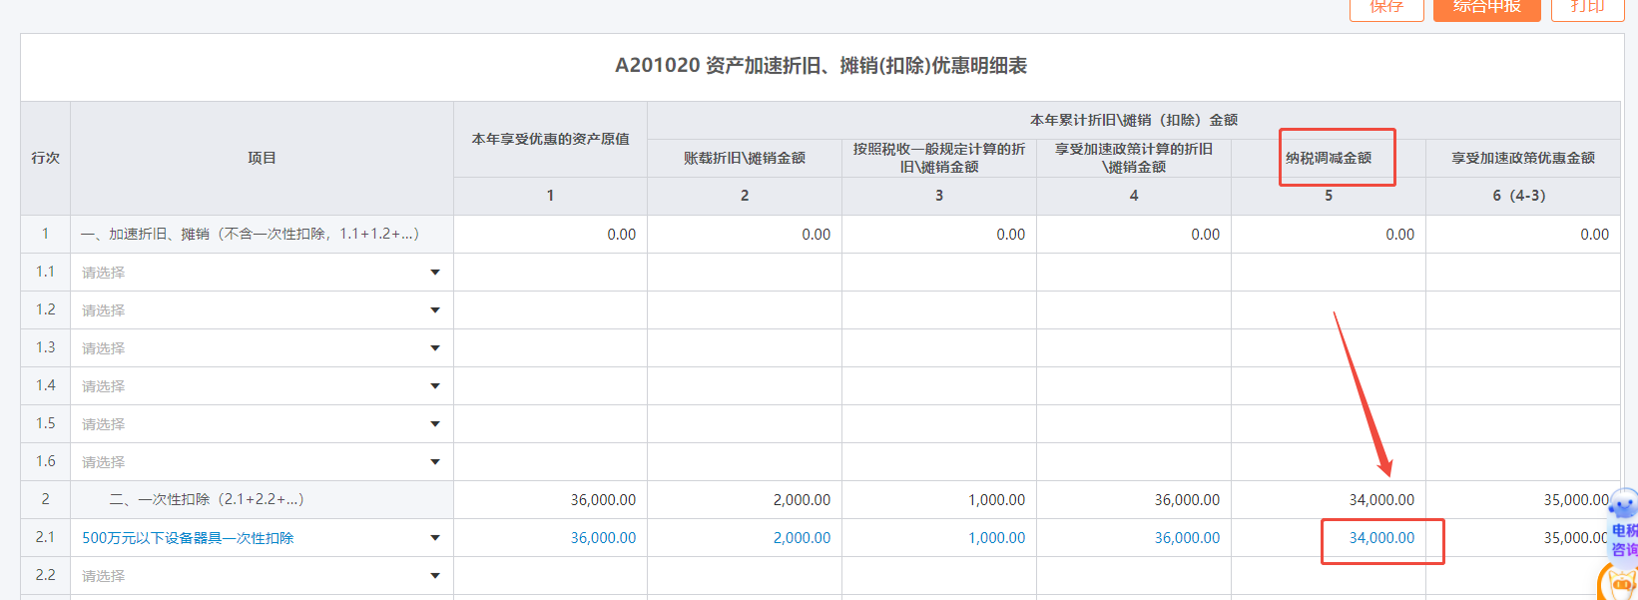
Task: Click row 2.1 纳税调减金额 cell 34,000.00
Action: pos(1381,538)
